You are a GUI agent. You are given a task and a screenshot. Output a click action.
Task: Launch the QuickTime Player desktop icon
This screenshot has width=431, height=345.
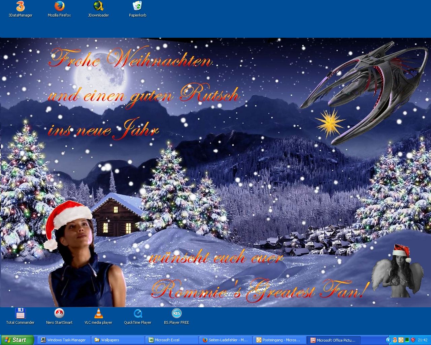(137, 314)
